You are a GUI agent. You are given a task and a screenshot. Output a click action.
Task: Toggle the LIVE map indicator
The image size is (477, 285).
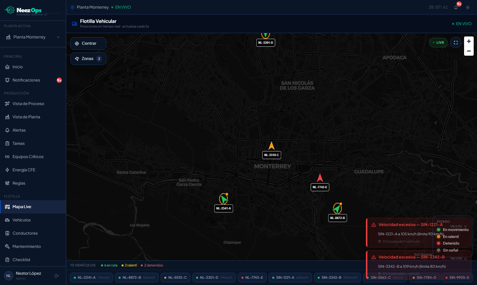(438, 42)
